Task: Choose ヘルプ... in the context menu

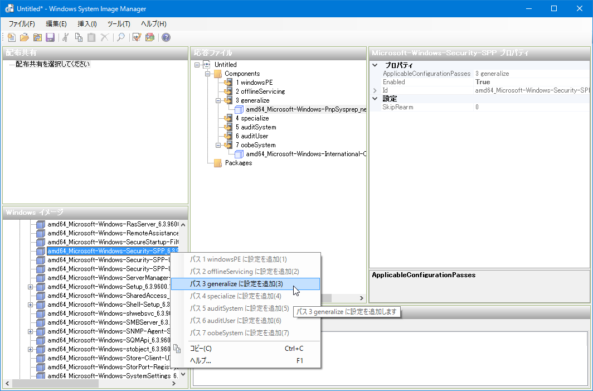Action: click(x=245, y=361)
